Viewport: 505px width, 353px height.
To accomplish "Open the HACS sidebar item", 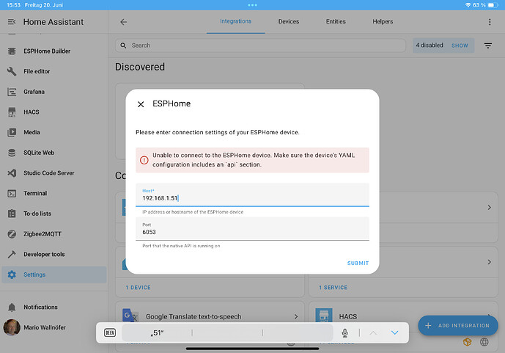I will 32,112.
